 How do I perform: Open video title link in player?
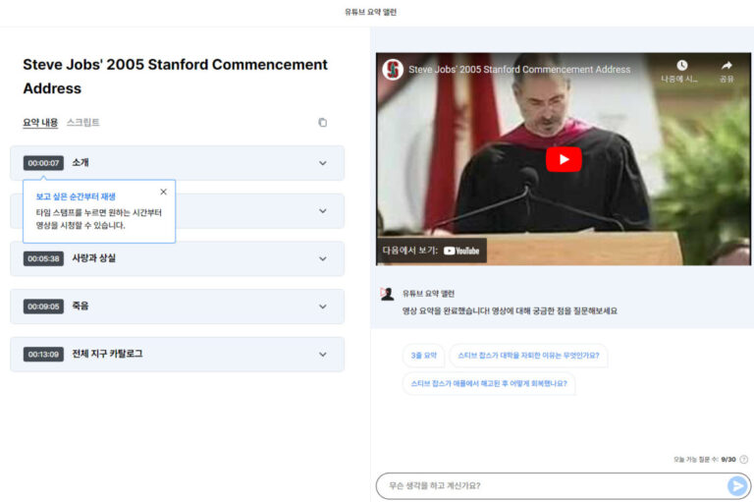tap(519, 70)
